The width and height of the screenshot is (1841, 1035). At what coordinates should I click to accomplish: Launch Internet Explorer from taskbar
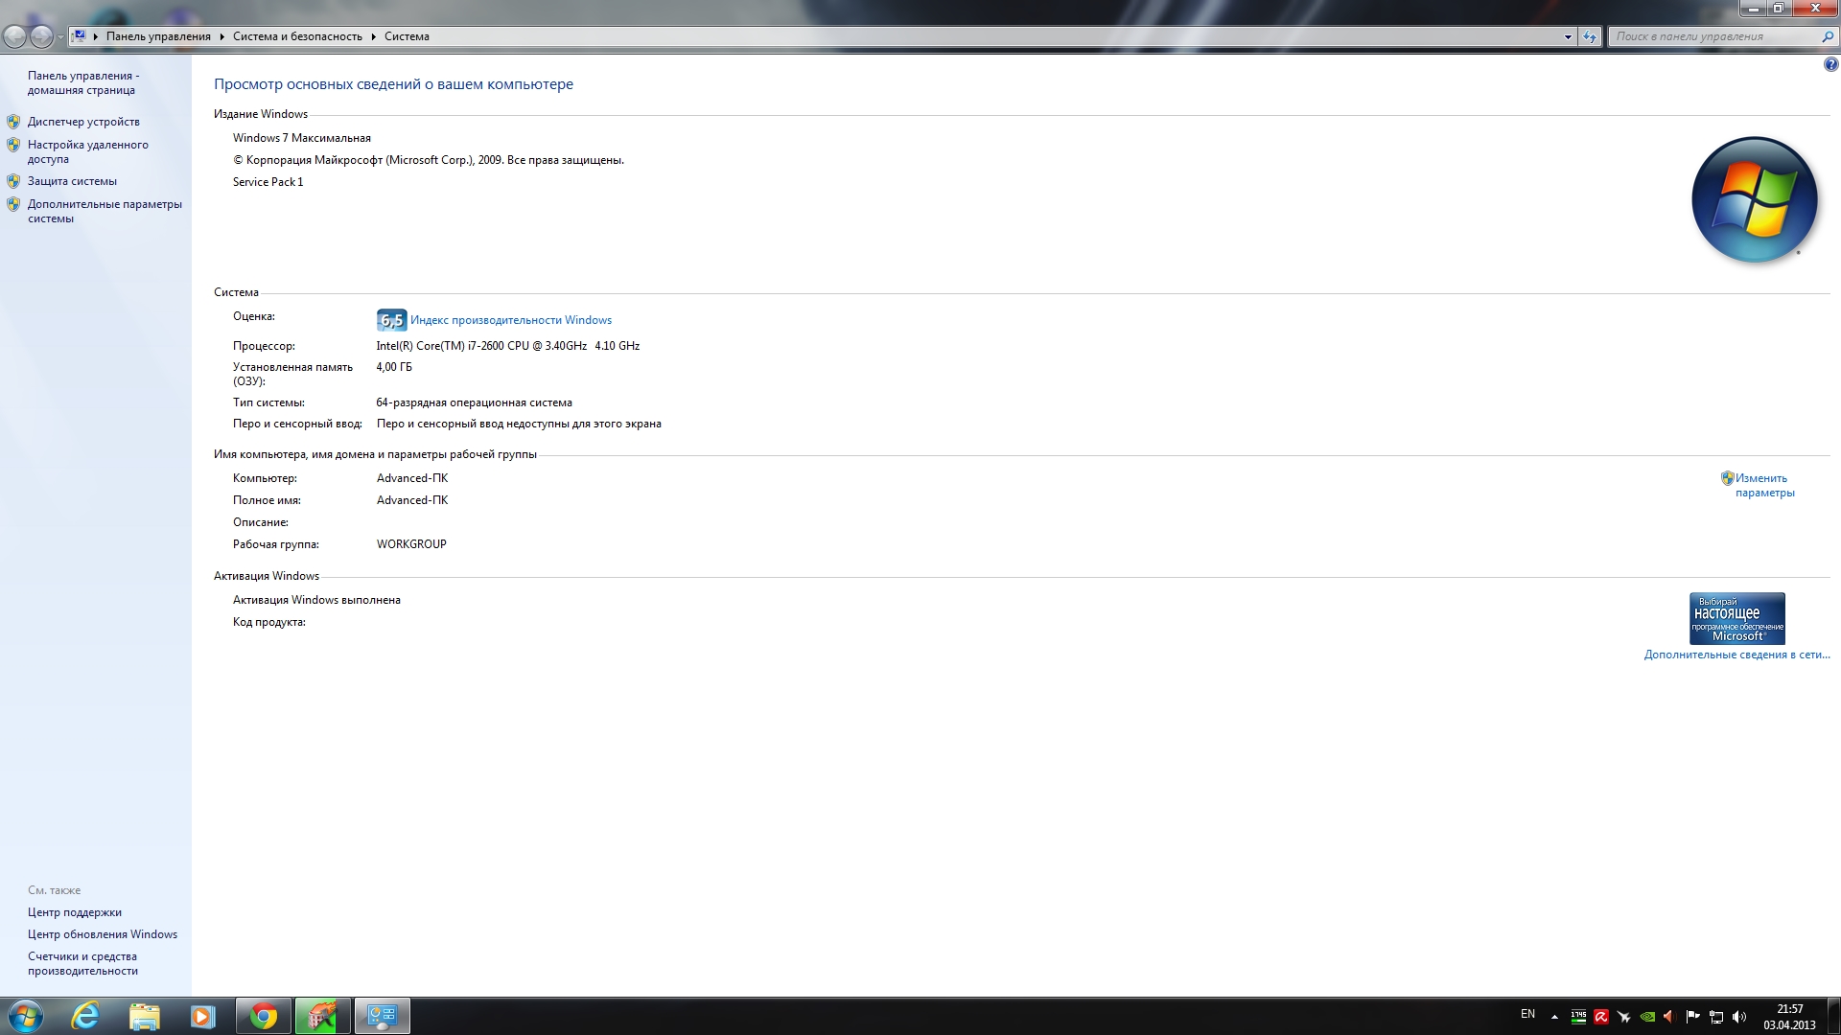click(x=85, y=1016)
